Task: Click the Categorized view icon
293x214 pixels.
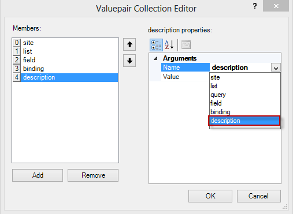Action: click(x=156, y=45)
